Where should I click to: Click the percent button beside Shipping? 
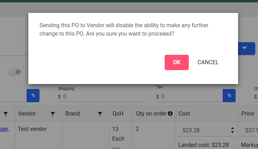pos(33,96)
